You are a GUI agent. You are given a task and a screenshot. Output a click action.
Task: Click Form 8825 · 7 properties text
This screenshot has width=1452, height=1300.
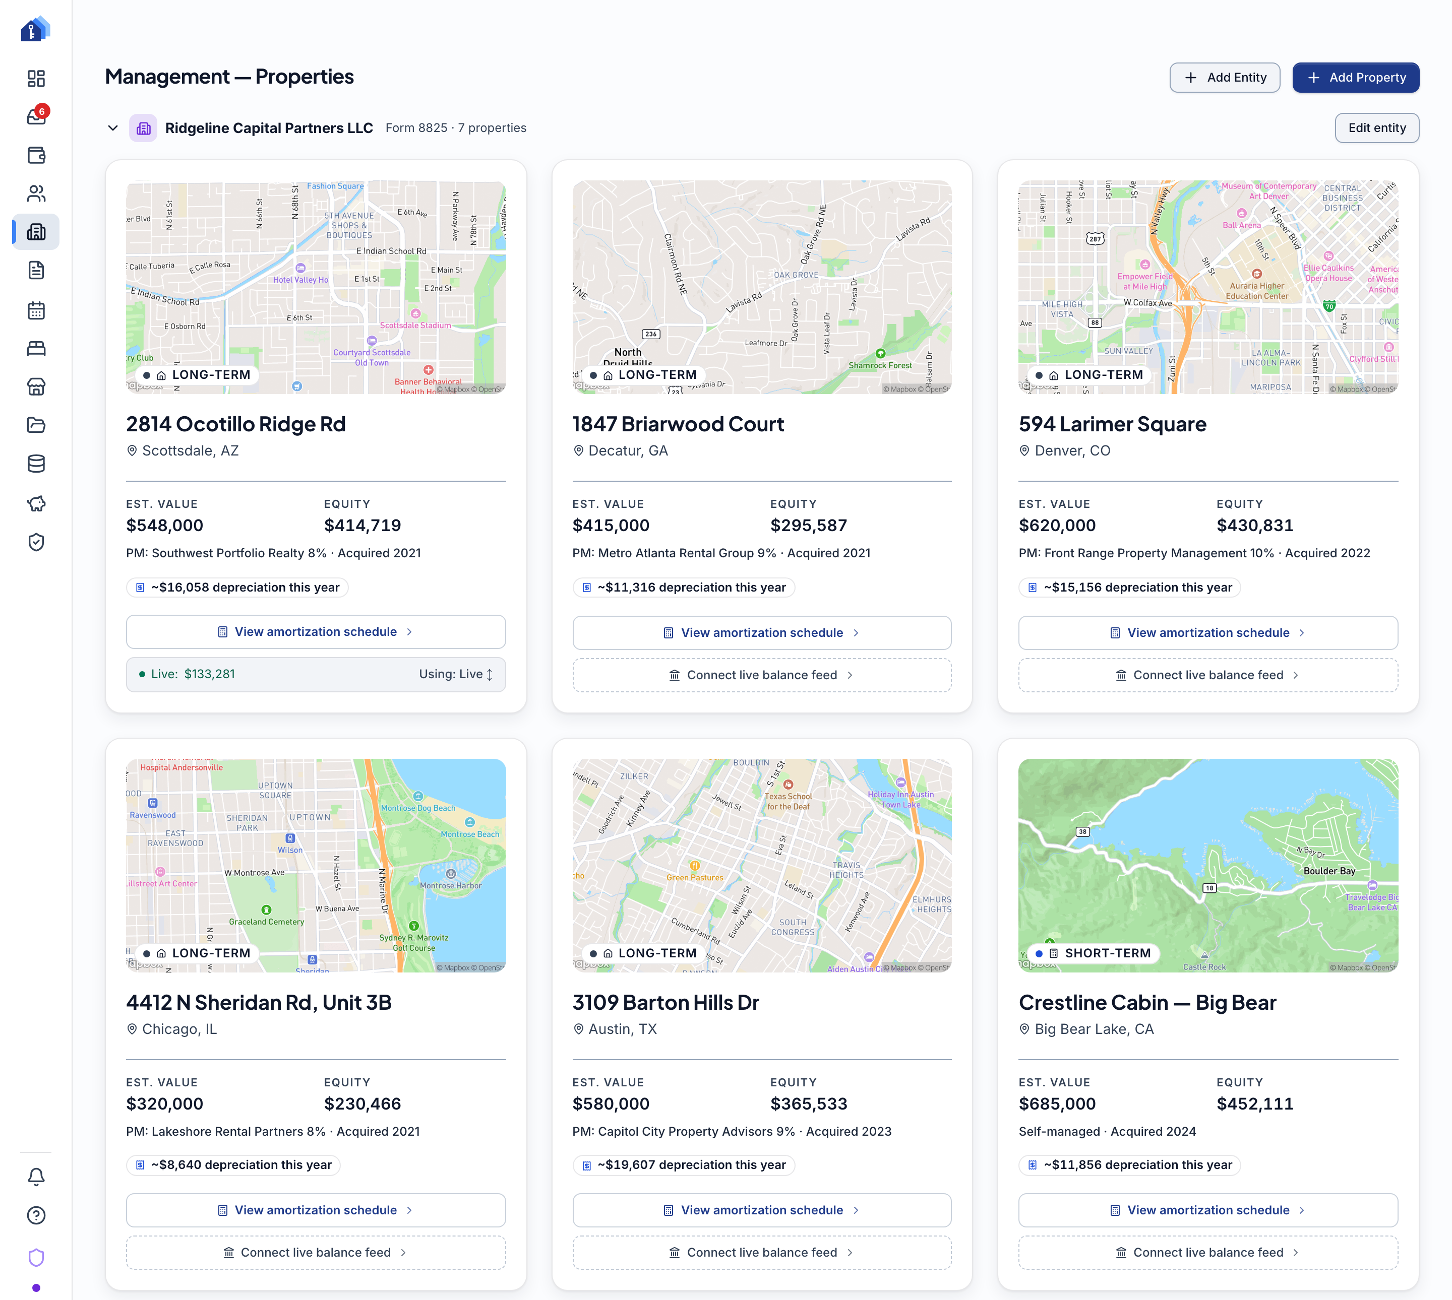coord(456,128)
